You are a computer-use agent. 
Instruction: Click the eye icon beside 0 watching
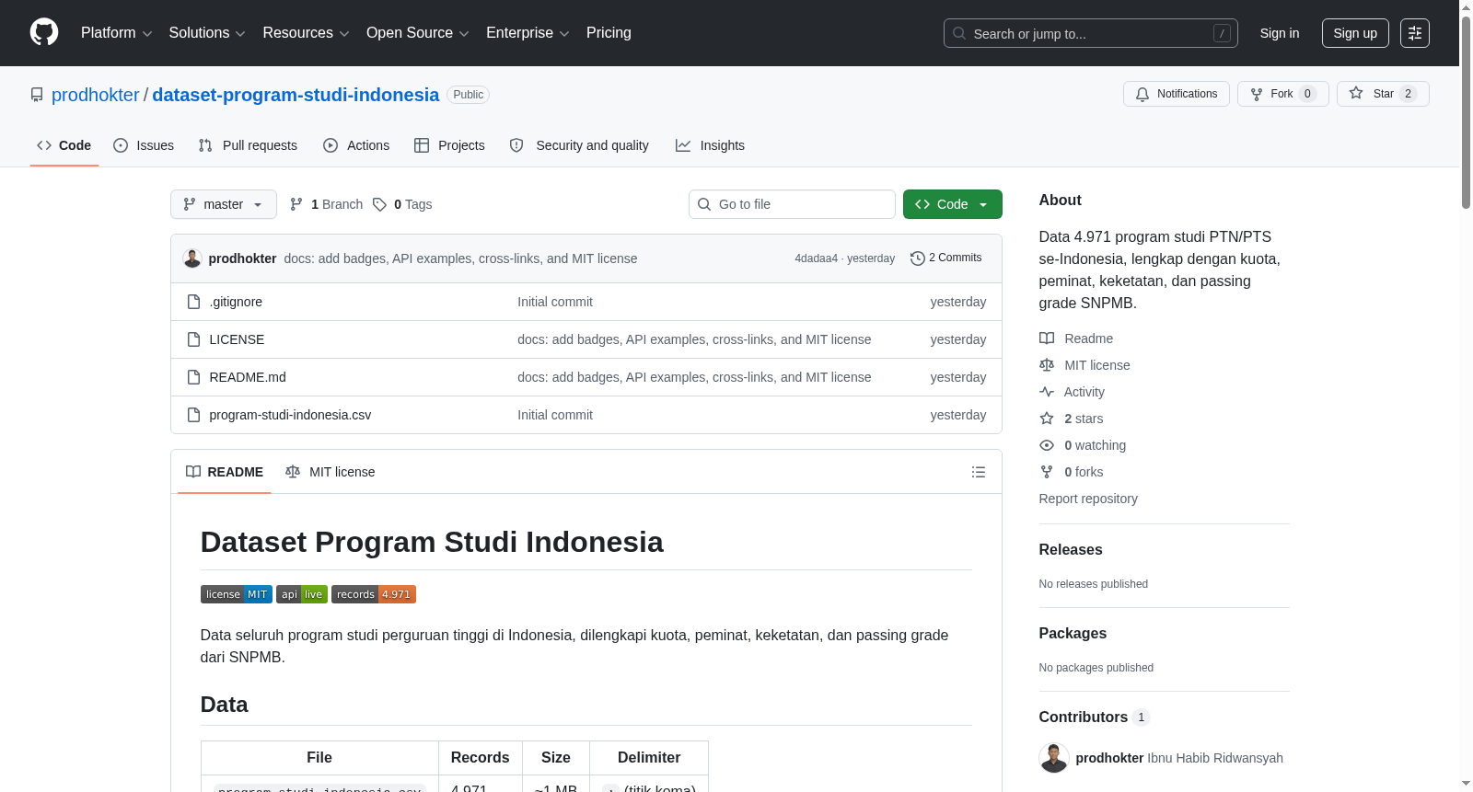[x=1047, y=445]
